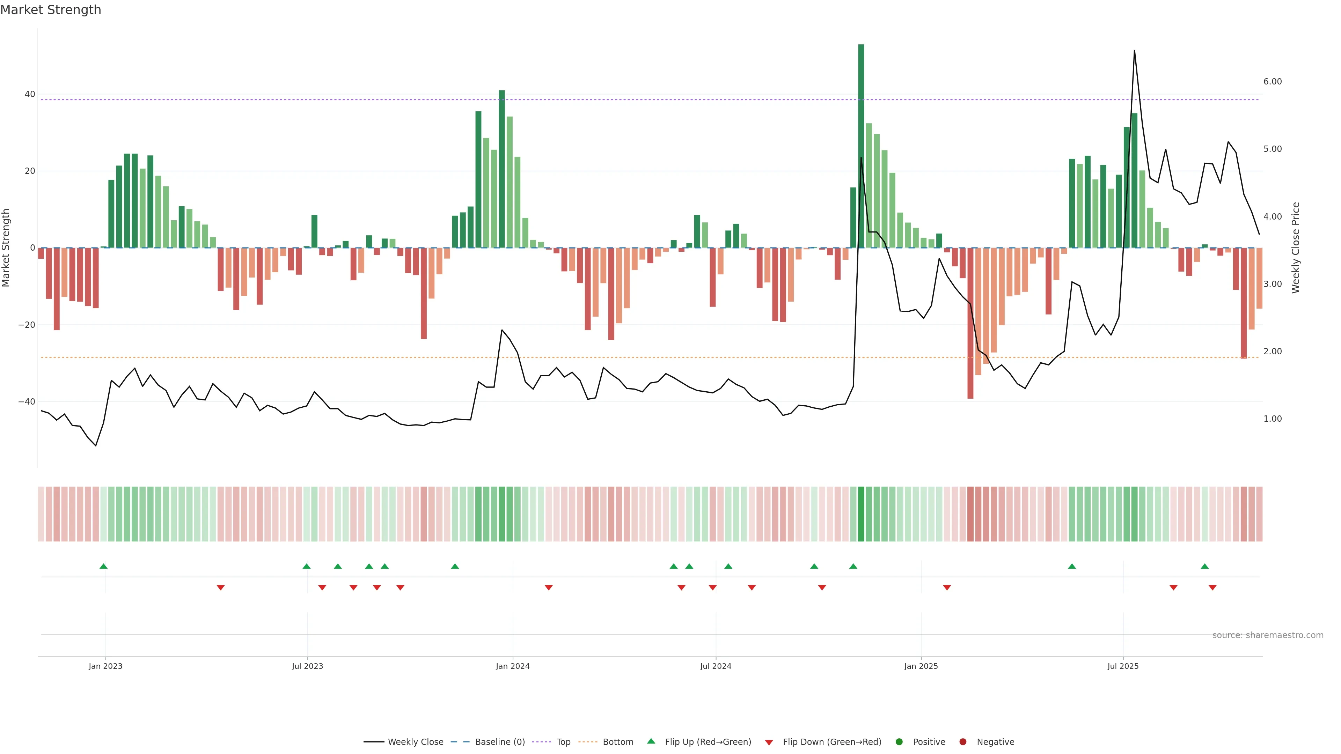Screen dimensions: 1341x754
Task: Click the first green flip-up marker near Jan 2023
Action: pos(104,566)
